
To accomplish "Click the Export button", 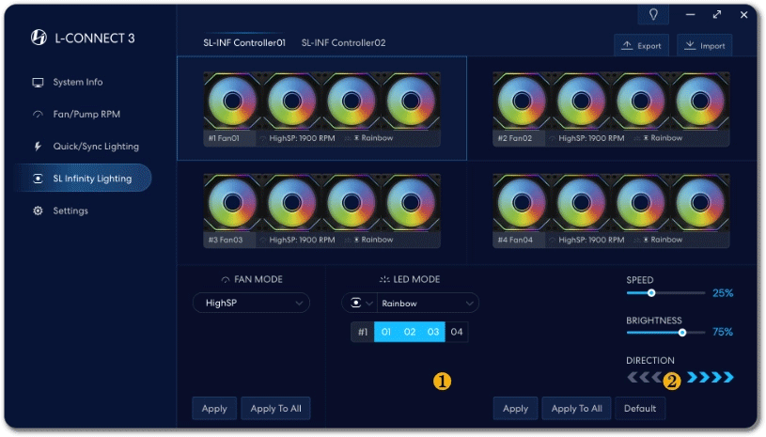I will [x=641, y=45].
